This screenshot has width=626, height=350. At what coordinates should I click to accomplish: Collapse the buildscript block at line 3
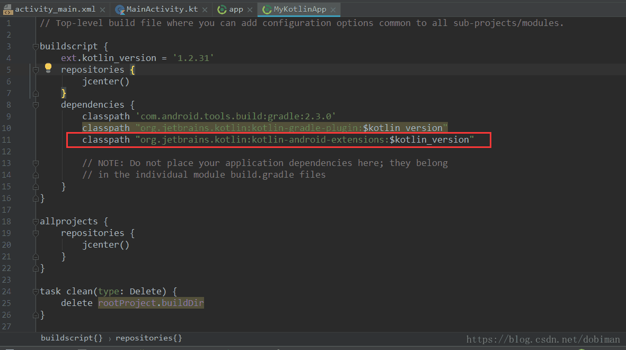coord(36,47)
